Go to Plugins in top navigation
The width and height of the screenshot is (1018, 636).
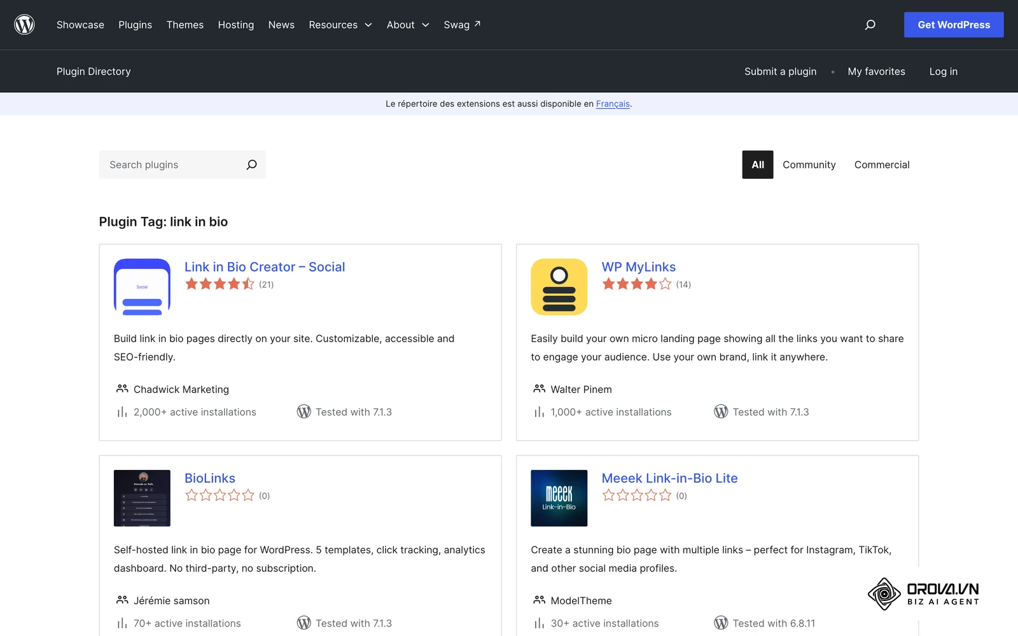tap(135, 25)
